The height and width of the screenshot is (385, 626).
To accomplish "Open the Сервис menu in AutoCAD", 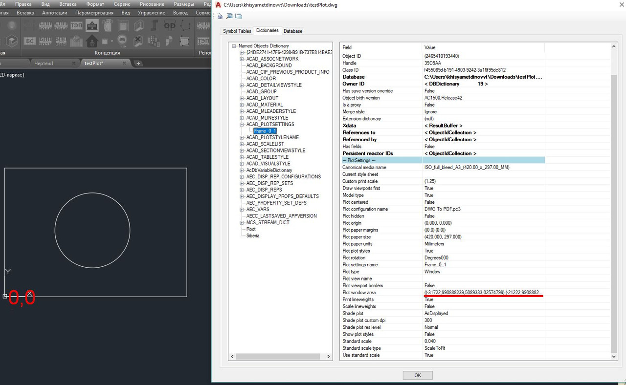I will 122,4.
